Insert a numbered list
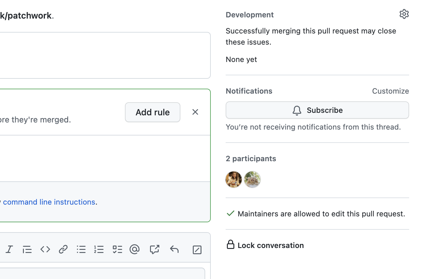The height and width of the screenshot is (279, 442). pos(99,249)
